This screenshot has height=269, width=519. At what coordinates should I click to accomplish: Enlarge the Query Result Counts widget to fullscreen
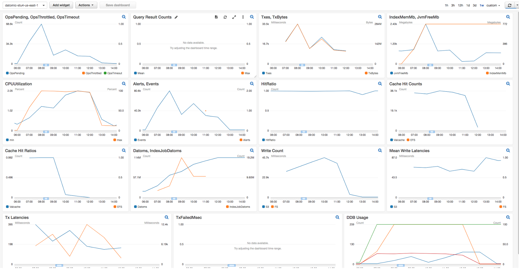(234, 17)
